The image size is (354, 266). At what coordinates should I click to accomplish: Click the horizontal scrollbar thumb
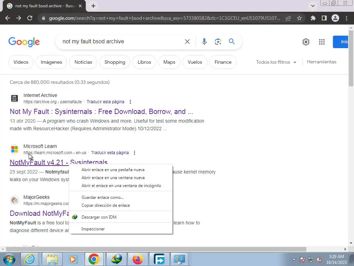(156, 249)
